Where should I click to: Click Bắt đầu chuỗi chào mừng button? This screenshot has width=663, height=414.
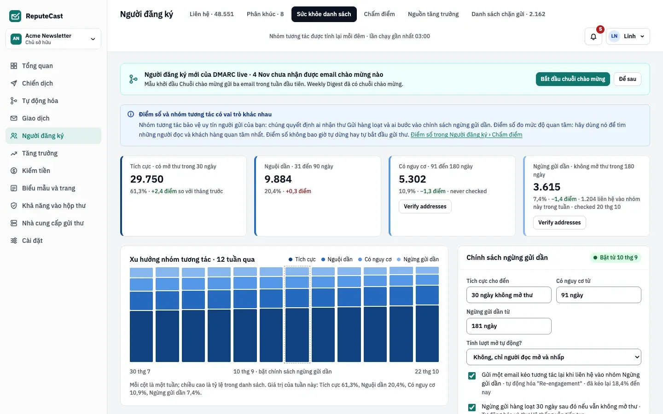573,79
